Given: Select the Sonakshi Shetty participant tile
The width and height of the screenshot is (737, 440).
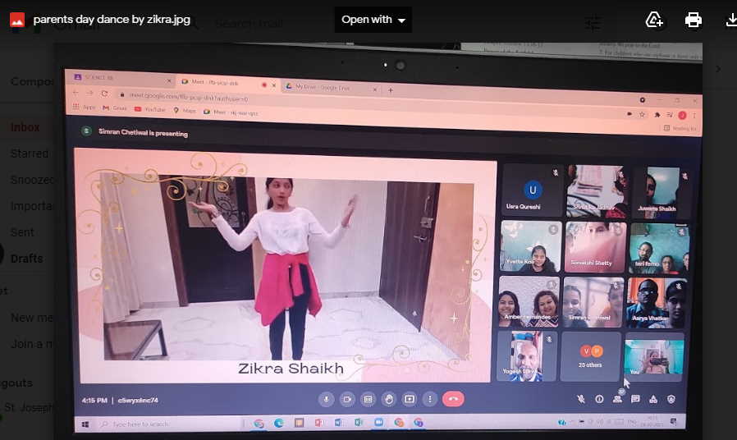Looking at the screenshot, I should tap(596, 247).
